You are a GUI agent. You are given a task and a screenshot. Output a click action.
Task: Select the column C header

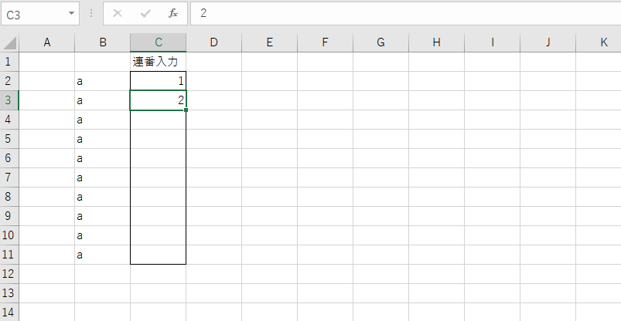point(158,42)
